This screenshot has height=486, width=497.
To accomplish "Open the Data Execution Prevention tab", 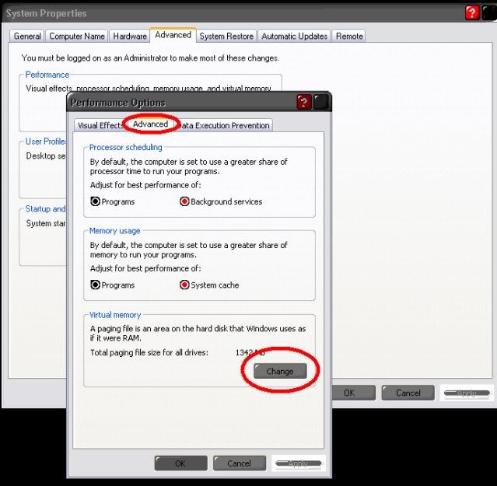I will (226, 125).
